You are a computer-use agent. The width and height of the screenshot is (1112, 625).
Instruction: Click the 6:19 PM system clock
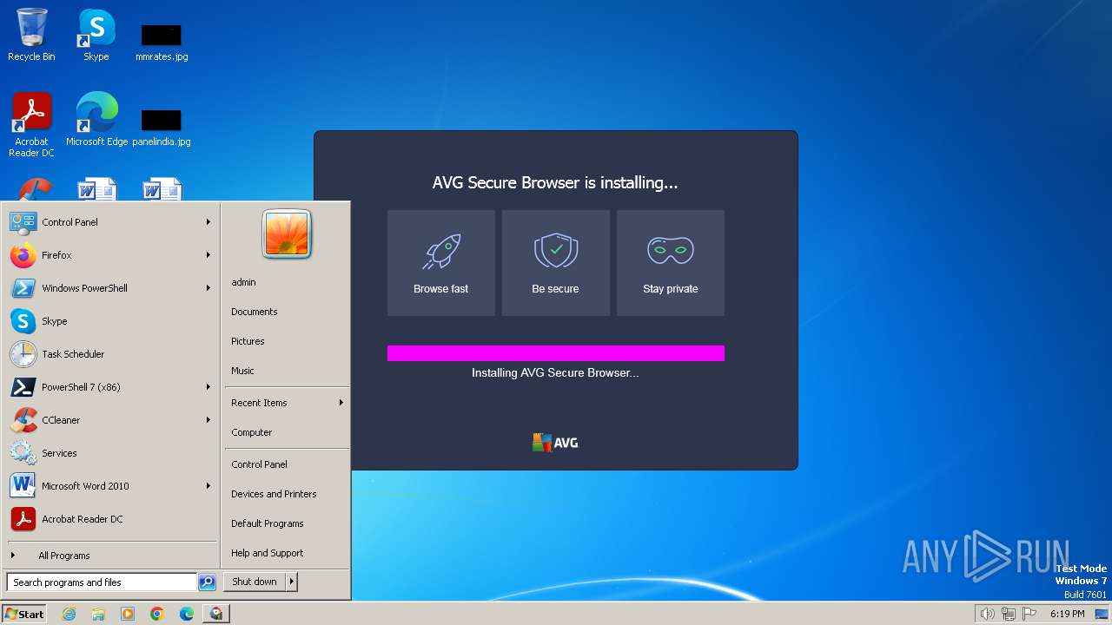1067,614
